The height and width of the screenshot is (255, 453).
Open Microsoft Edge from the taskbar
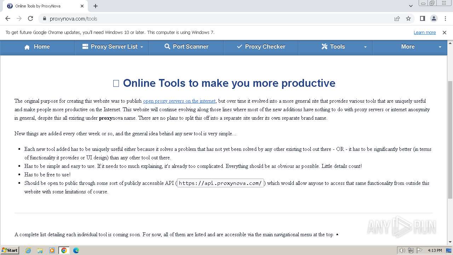[x=76, y=250]
